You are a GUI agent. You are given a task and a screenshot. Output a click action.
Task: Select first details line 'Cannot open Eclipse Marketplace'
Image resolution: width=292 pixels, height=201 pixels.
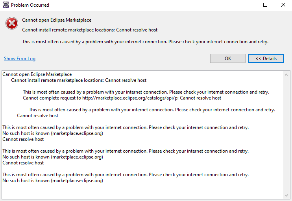pos(37,74)
